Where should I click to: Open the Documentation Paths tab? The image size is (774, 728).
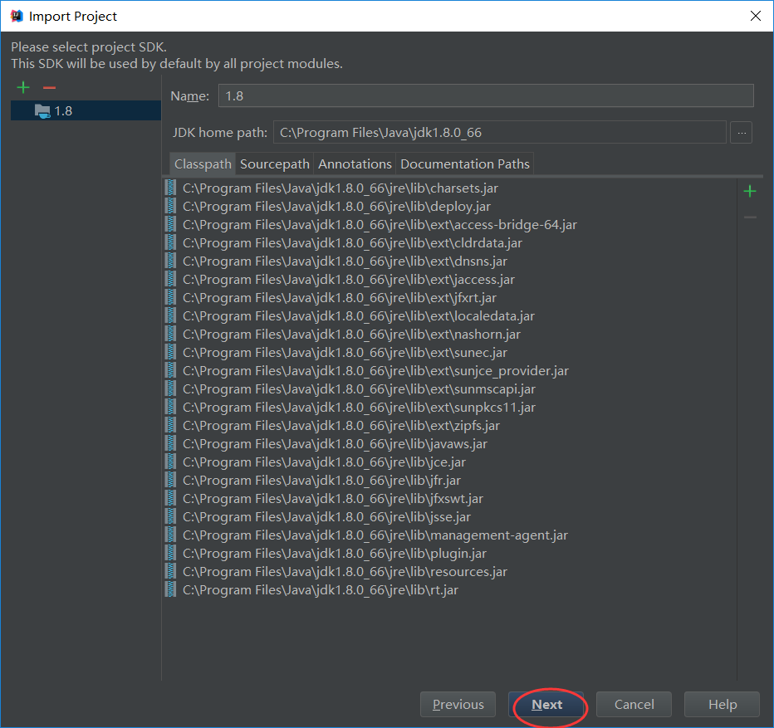coord(465,164)
